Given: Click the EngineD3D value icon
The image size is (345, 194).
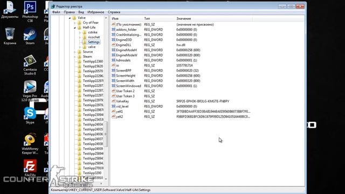Looking at the screenshot, I should click(x=114, y=40).
